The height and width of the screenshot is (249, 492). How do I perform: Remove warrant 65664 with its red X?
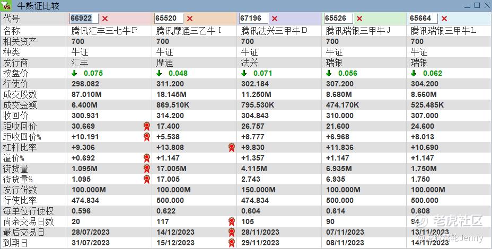tap(444, 19)
